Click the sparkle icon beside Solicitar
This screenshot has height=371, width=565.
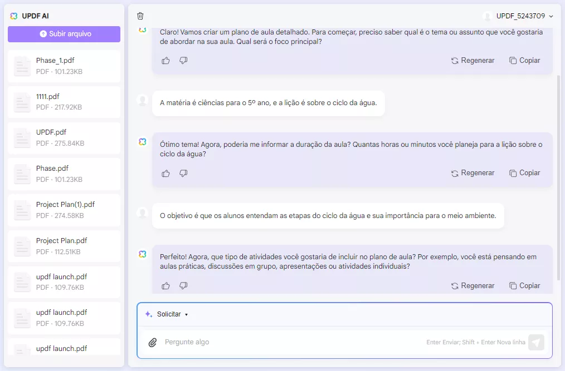148,314
